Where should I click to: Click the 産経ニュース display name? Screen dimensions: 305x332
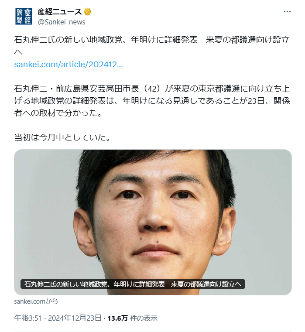click(x=60, y=12)
